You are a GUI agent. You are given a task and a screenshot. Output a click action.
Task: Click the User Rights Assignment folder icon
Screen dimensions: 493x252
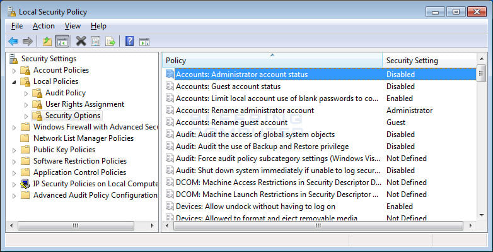[37, 104]
